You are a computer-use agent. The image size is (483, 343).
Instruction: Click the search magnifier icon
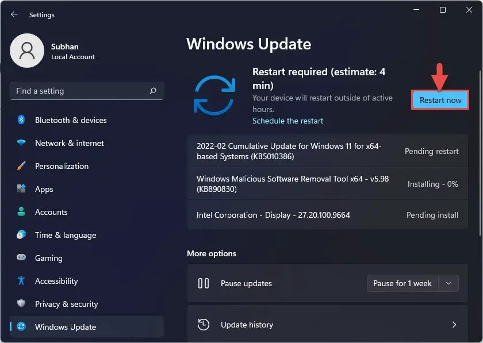click(x=153, y=91)
